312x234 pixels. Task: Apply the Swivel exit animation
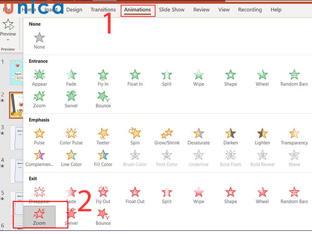(71, 216)
